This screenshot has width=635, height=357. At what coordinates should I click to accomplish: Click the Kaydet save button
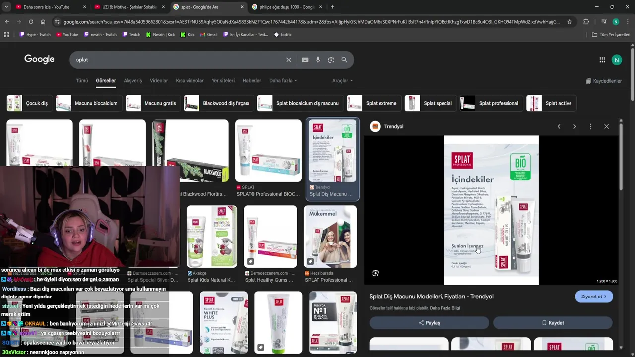click(x=553, y=323)
